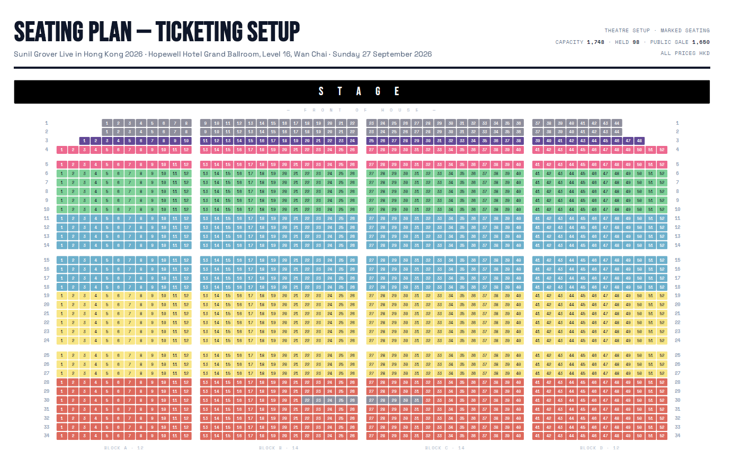Image resolution: width=732 pixels, height=460 pixels.
Task: Click the Seating Plan title heading
Action: pyautogui.click(x=157, y=31)
